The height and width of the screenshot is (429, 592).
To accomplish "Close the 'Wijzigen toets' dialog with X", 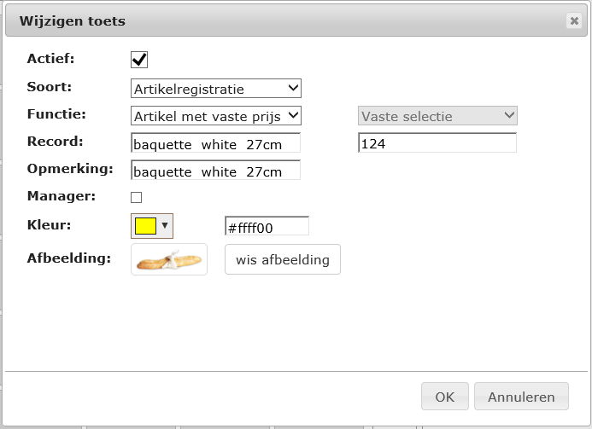I will [x=574, y=20].
